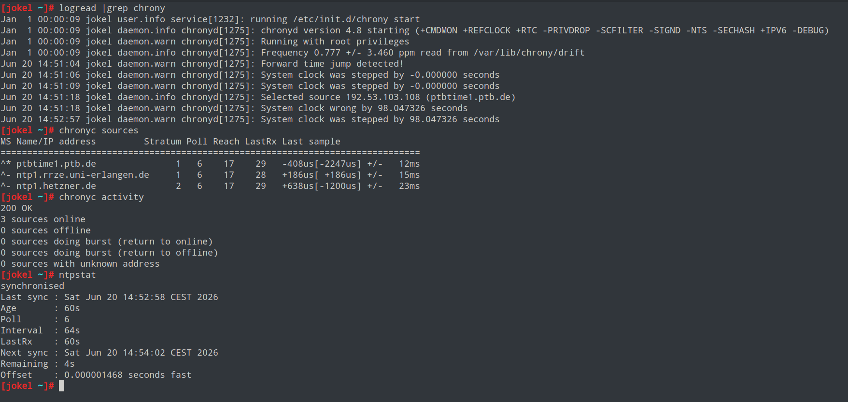Viewport: 848px width, 402px height.
Task: Click the '3 sources online' line
Action: (43, 219)
